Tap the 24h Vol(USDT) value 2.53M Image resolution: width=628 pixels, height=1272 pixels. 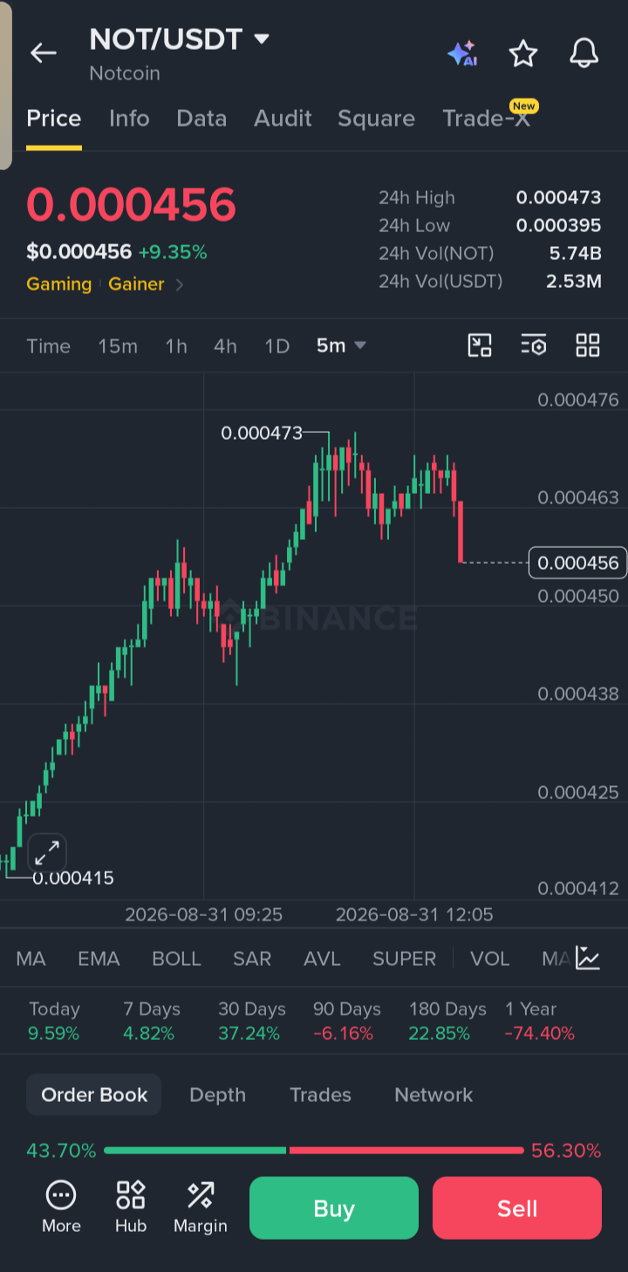[573, 282]
